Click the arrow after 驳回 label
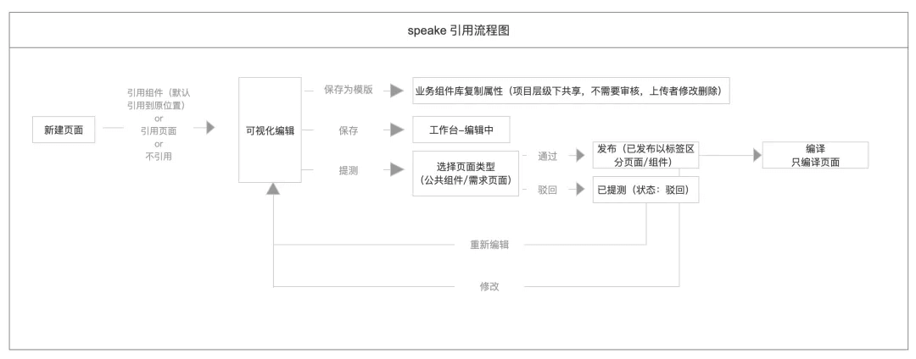 tap(580, 189)
